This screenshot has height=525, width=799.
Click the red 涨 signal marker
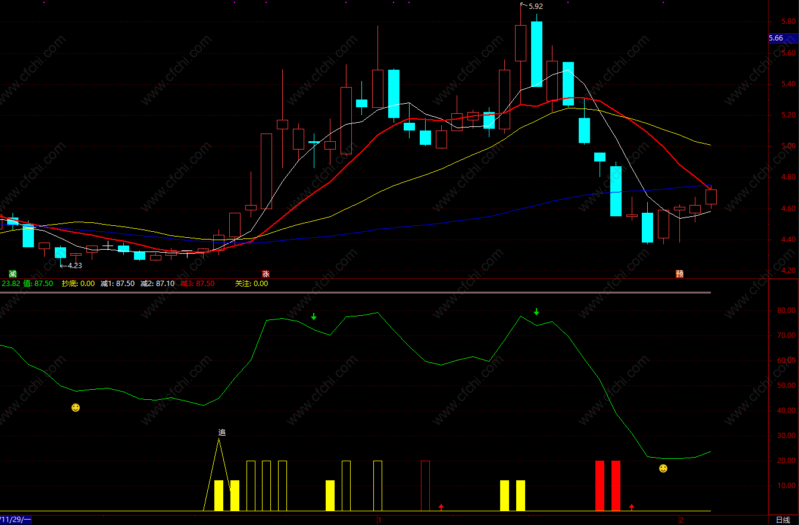[266, 274]
